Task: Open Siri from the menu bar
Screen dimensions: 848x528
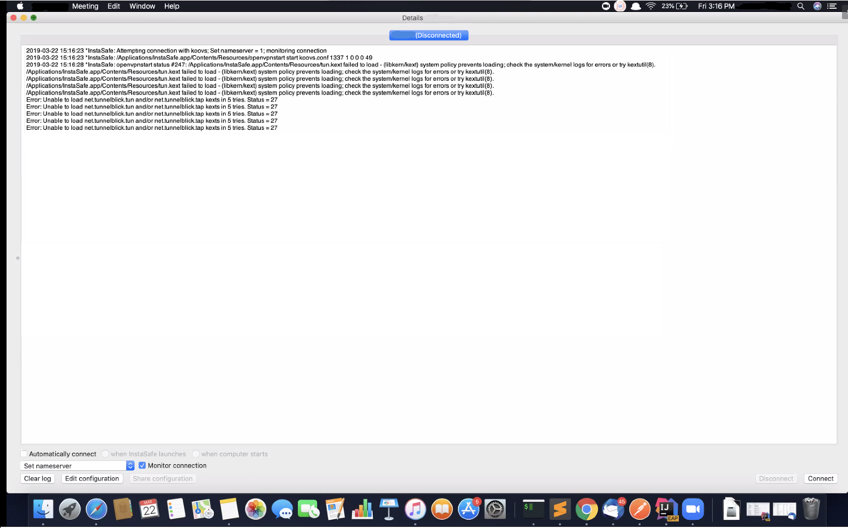Action: 817,6
